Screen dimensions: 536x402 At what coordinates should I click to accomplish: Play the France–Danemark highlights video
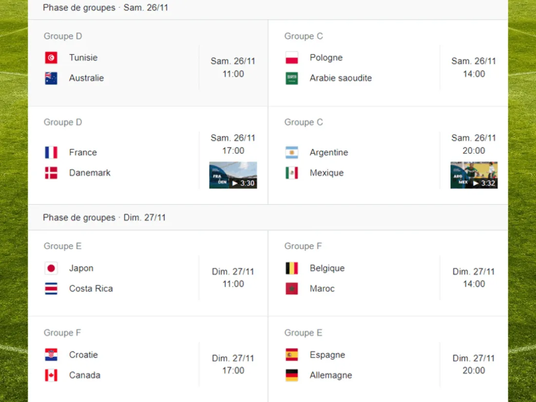click(x=233, y=175)
